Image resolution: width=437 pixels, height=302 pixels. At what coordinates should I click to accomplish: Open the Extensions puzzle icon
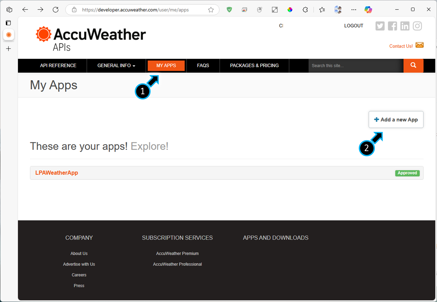pyautogui.click(x=305, y=10)
